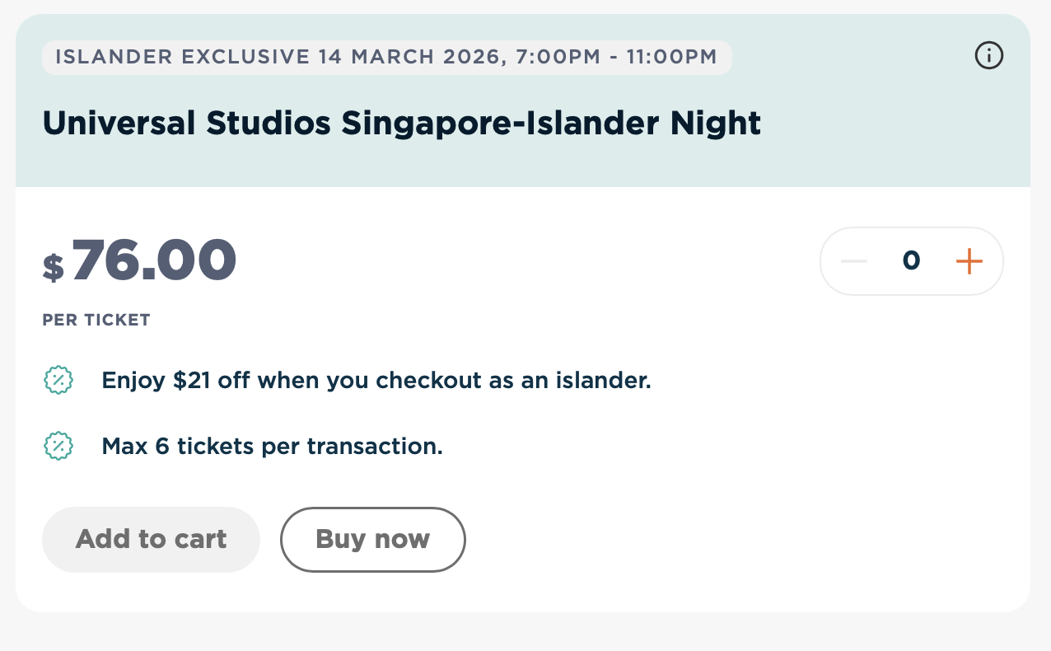Screen dimensions: 1051x651
Task: Click the 76.00 price amount
Action: click(x=154, y=260)
